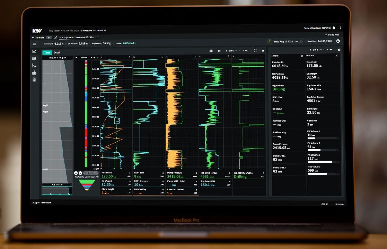This screenshot has height=249, width=387.
Task: Click the Real Time button
Action: (x=91, y=173)
